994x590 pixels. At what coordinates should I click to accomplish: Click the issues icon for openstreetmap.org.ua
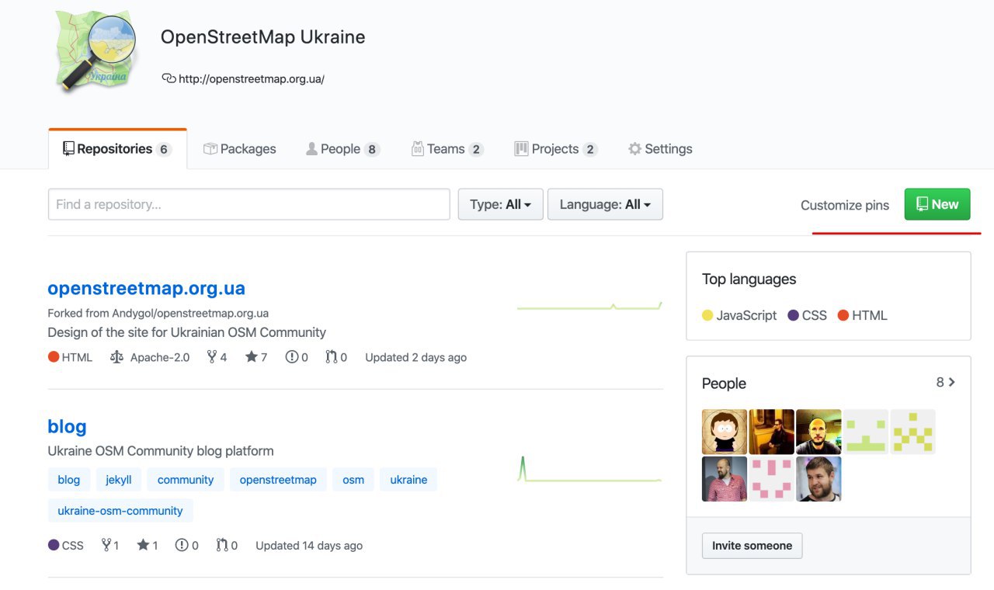(292, 357)
